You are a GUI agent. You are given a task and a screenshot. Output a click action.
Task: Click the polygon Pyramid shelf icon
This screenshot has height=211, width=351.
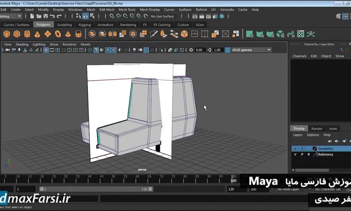(68, 34)
